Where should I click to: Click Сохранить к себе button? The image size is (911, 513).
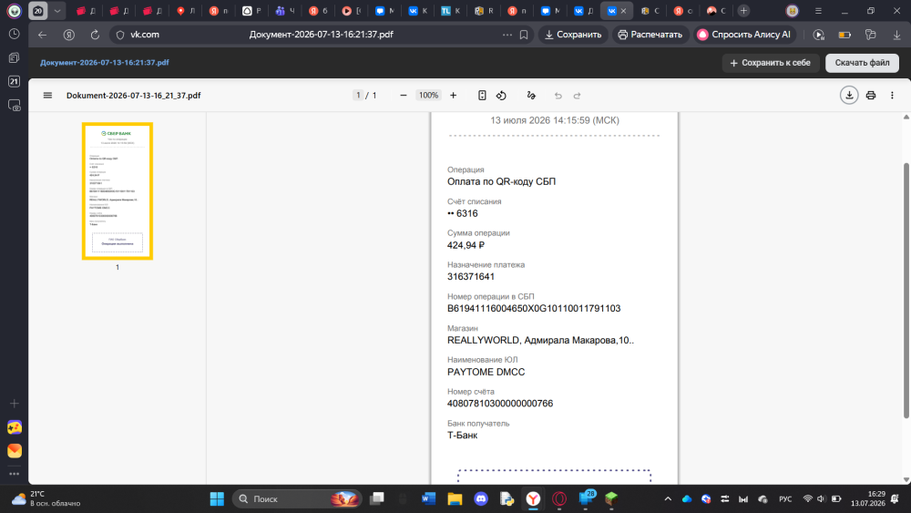[x=771, y=63]
